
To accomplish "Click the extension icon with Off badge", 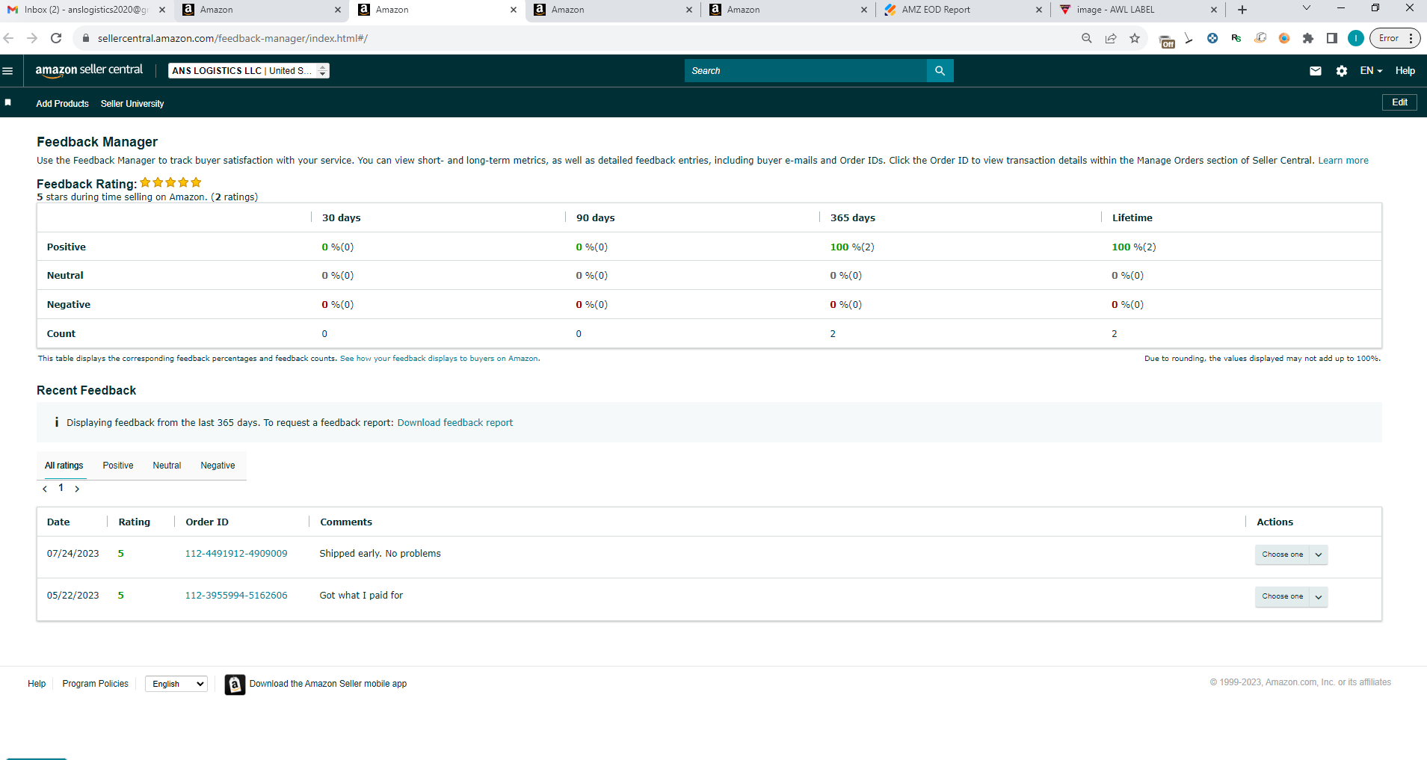I will point(1166,40).
